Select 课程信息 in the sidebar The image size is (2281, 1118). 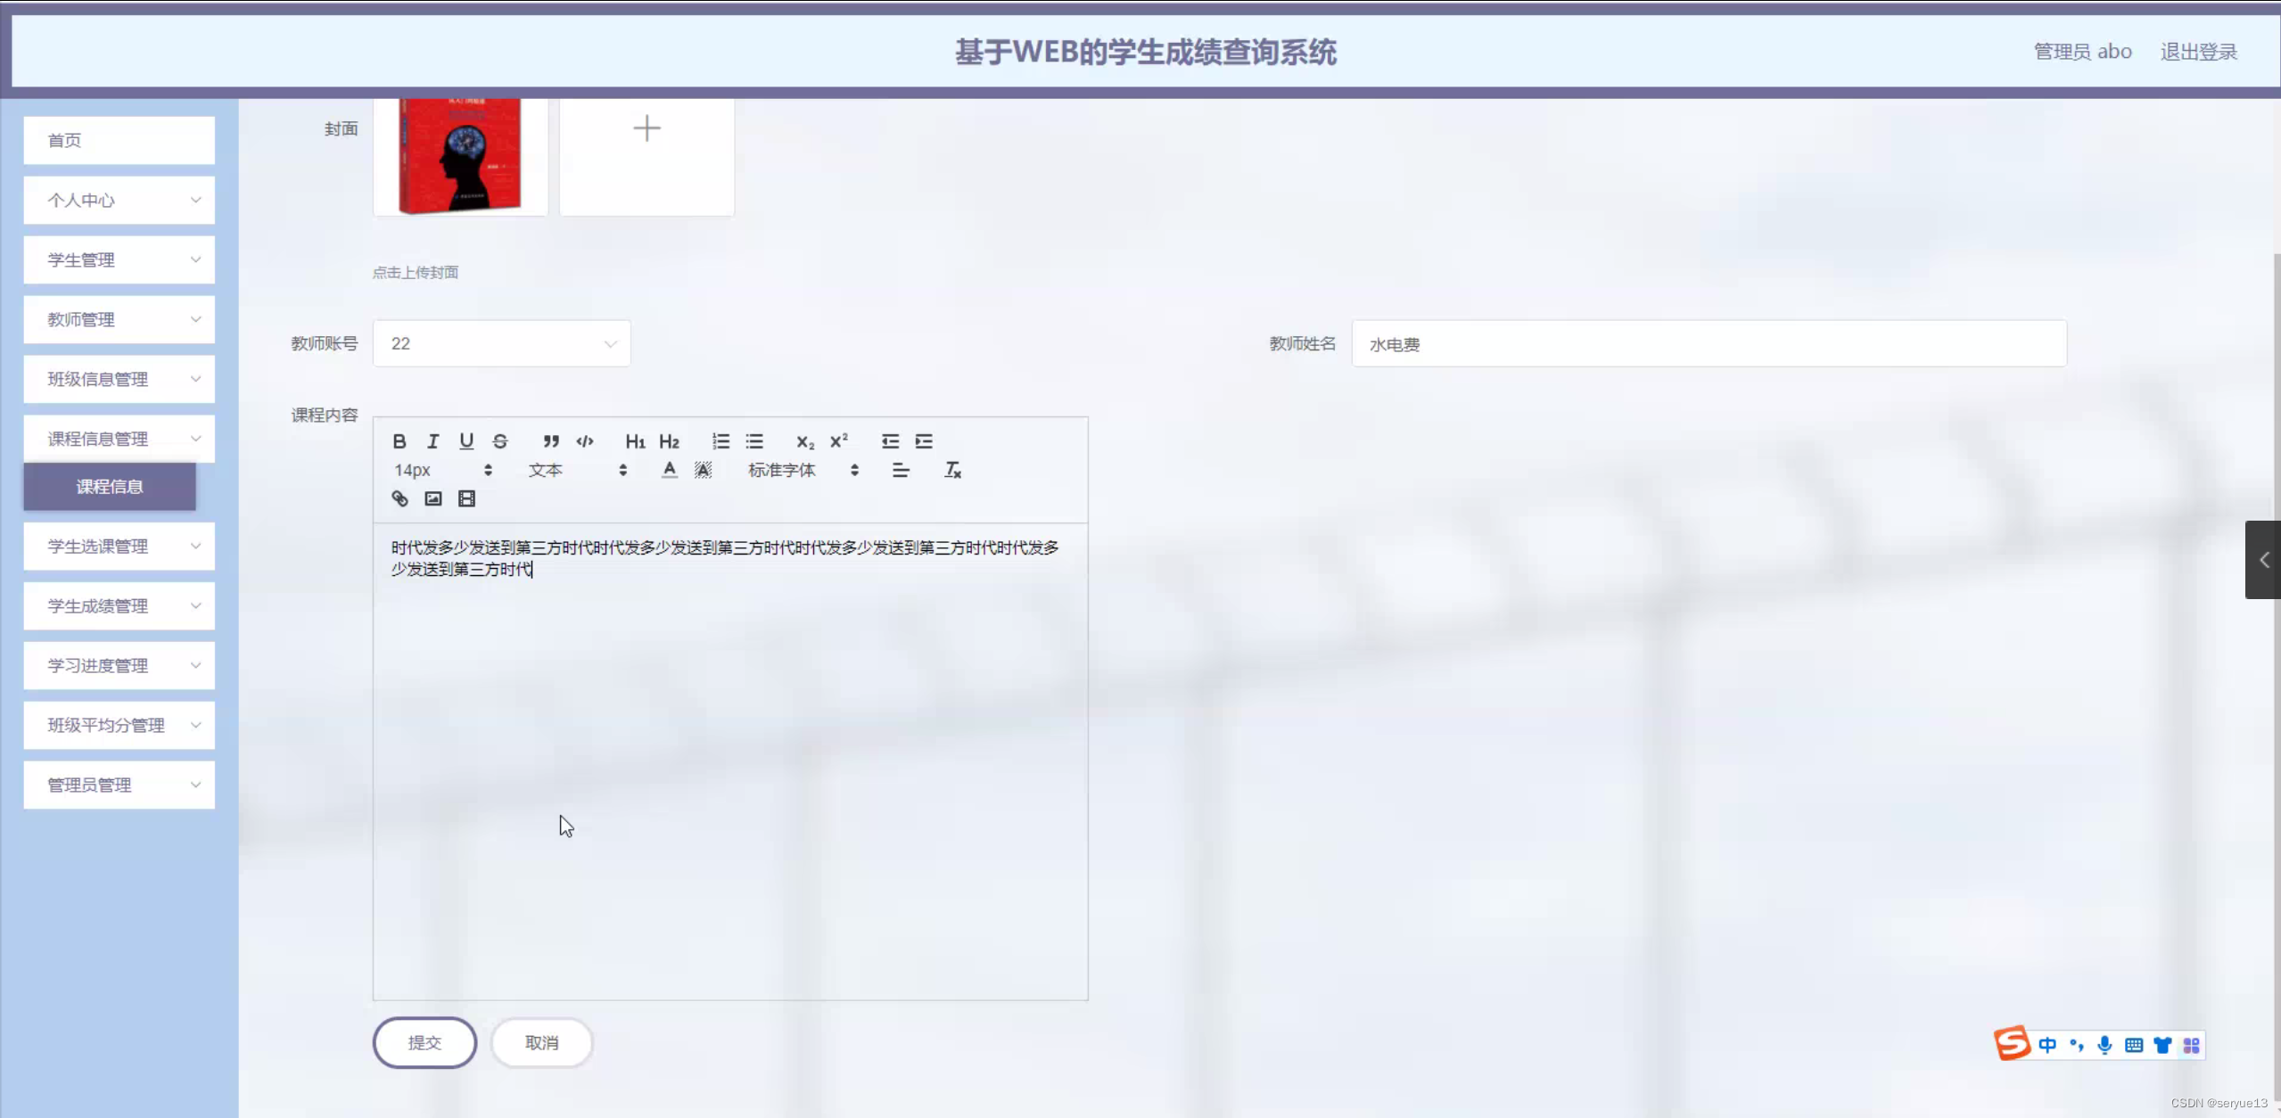pyautogui.click(x=109, y=487)
